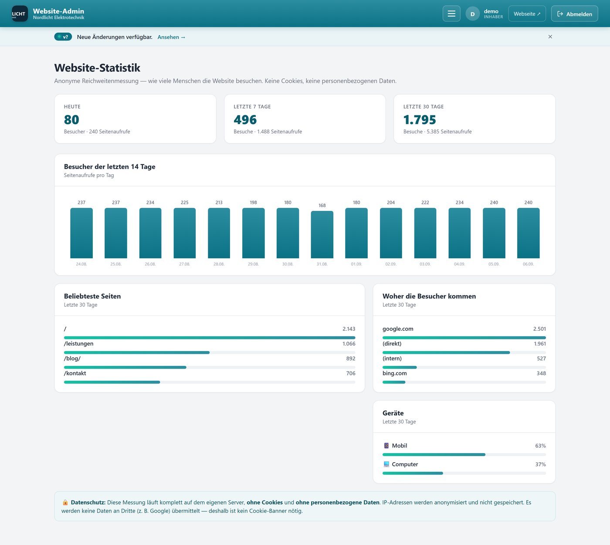This screenshot has width=610, height=545.
Task: Click the Computer 37% progress bar
Action: 464,473
